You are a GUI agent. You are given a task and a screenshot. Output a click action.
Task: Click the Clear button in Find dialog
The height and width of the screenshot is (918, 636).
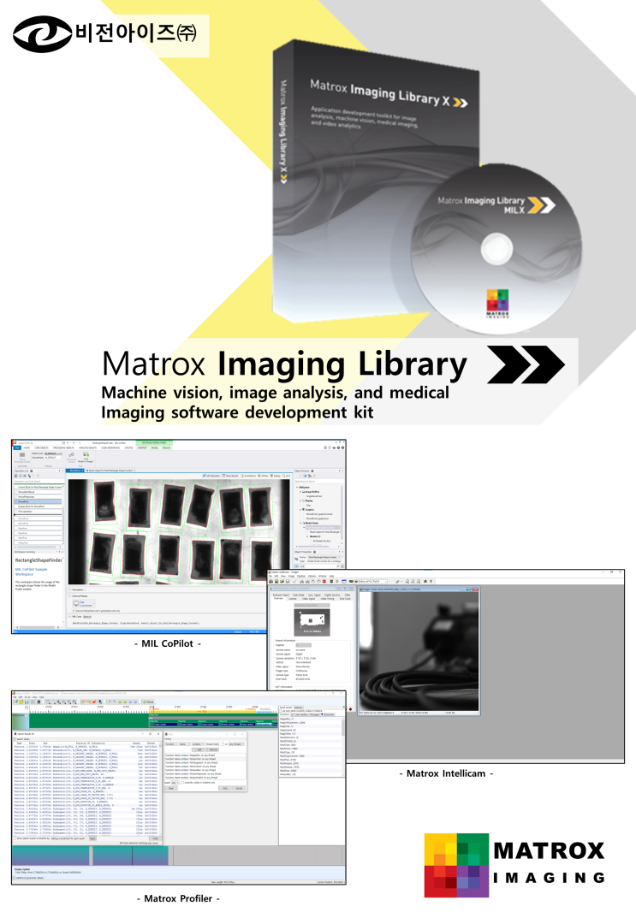171,788
